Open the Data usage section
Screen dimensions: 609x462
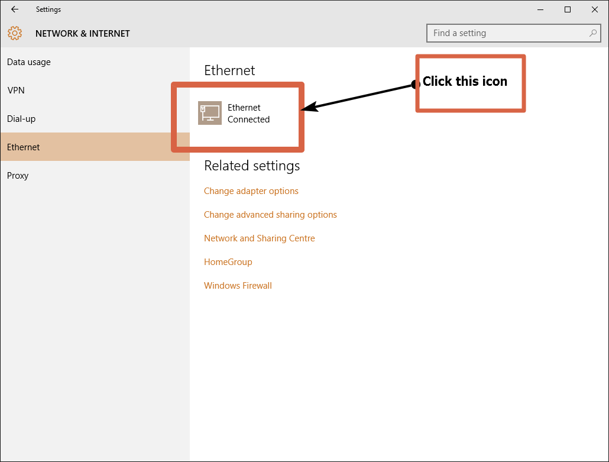click(95, 62)
